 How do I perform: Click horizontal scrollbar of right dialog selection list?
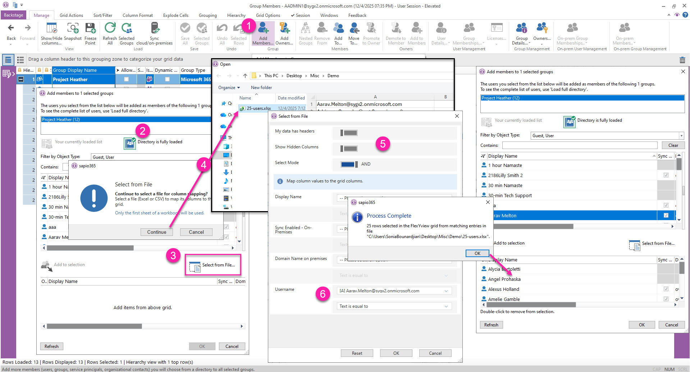(x=531, y=305)
